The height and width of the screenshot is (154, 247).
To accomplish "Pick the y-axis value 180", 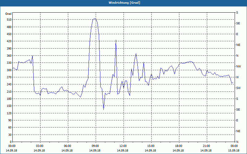I will 9,99.
